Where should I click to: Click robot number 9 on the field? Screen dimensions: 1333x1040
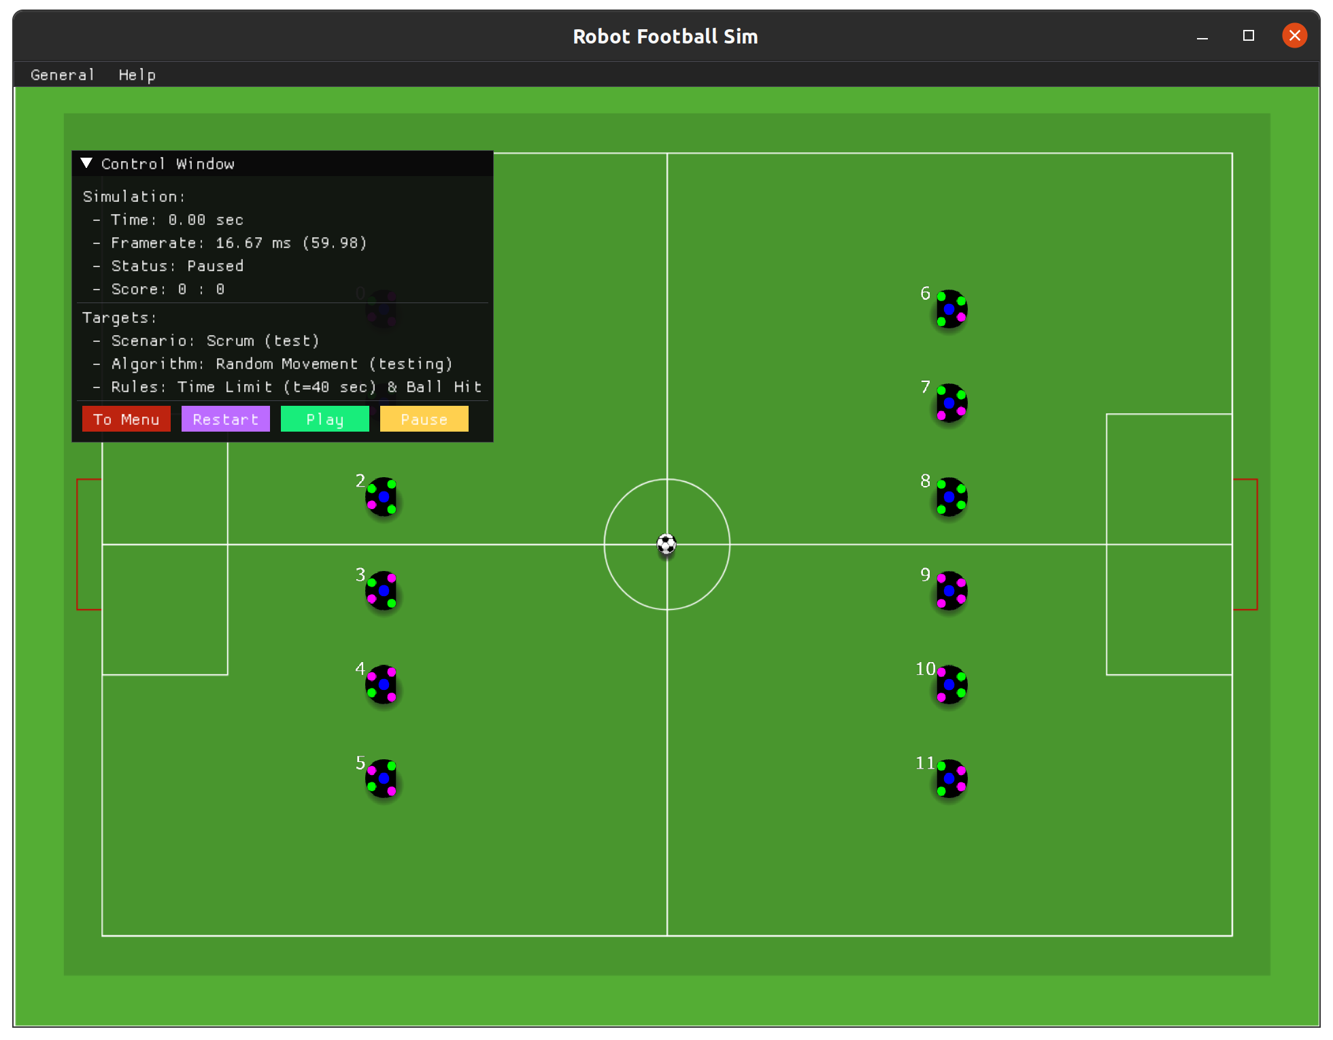950,591
